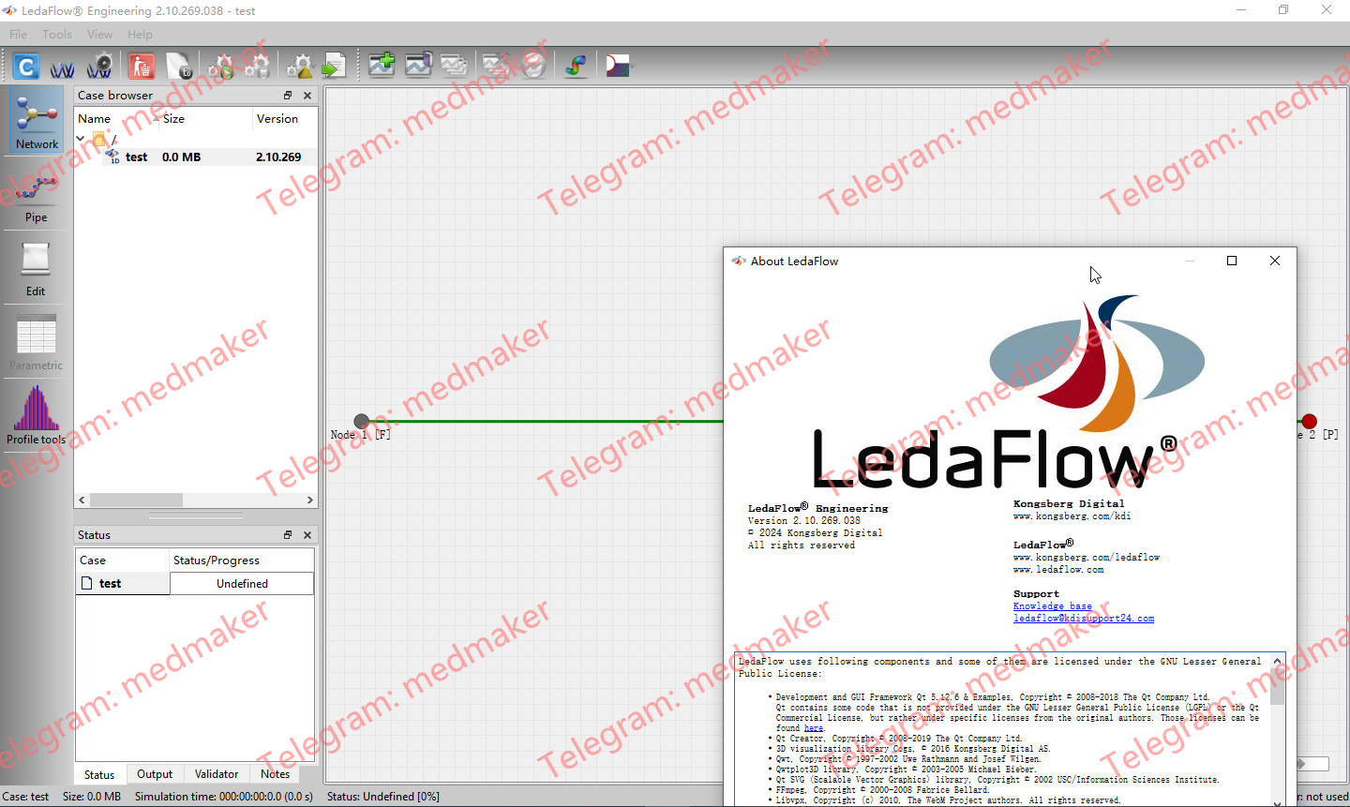The width and height of the screenshot is (1350, 807).
Task: Open Profile tools from the sidebar
Action: [36, 413]
